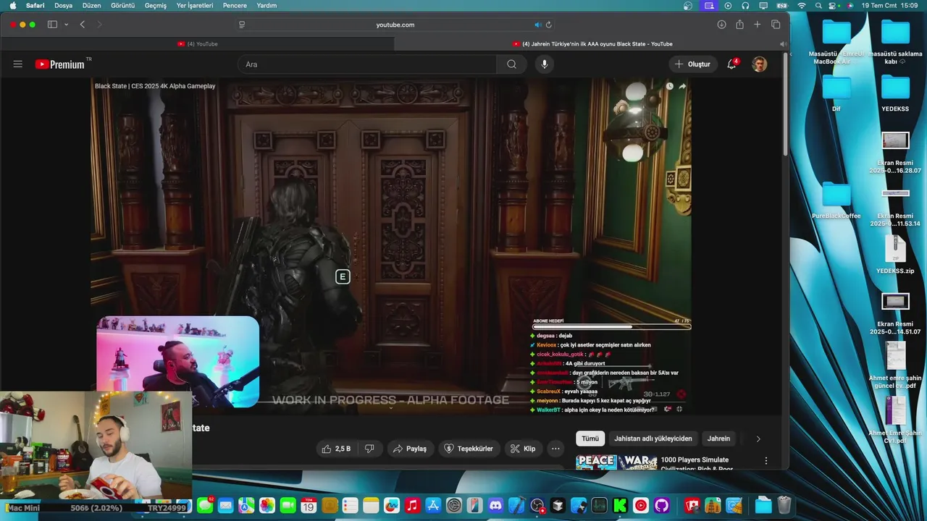This screenshot has width=927, height=521.
Task: Open the YouTube guide hamburger menu
Action: tap(17, 64)
